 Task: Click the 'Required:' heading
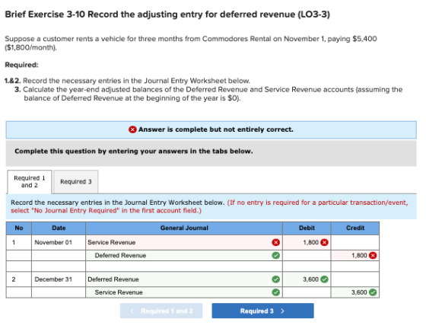pyautogui.click(x=22, y=65)
